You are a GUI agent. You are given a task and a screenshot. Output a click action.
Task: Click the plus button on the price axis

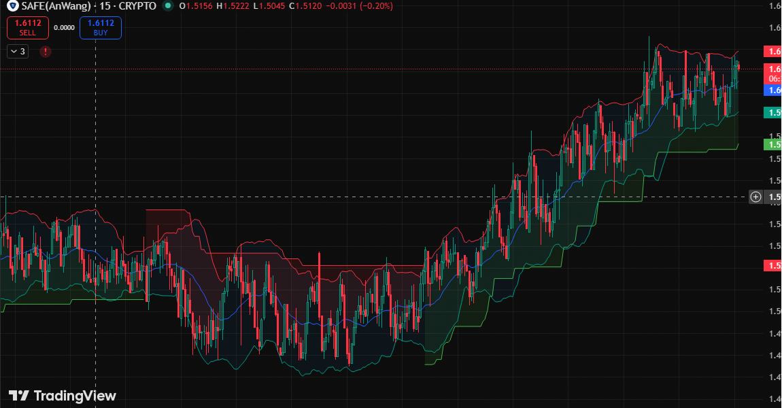(x=755, y=197)
